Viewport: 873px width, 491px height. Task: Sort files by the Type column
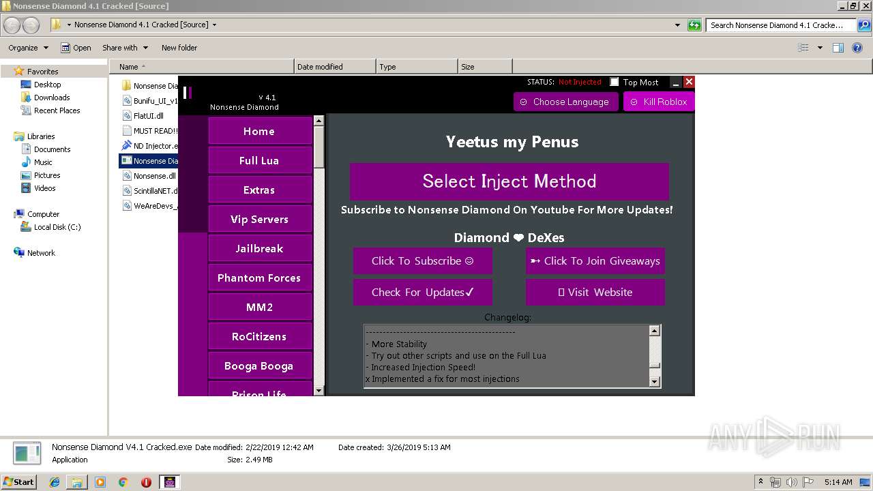[x=417, y=67]
